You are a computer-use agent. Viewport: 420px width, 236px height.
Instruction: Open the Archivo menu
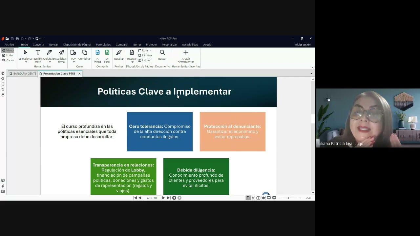click(x=9, y=45)
